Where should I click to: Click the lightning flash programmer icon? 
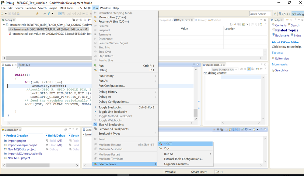click(49, 14)
